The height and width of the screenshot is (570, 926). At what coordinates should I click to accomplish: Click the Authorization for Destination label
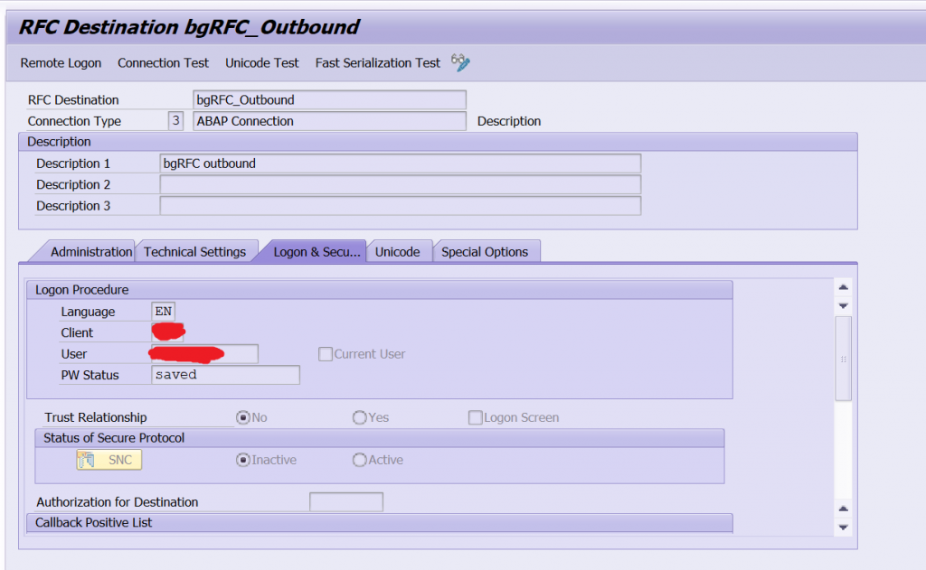pyautogui.click(x=117, y=502)
